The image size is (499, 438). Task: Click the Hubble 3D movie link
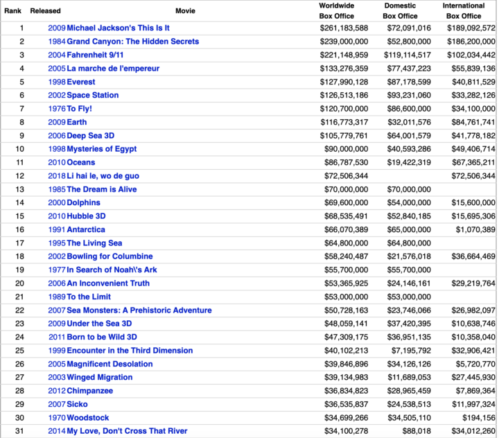(86, 216)
